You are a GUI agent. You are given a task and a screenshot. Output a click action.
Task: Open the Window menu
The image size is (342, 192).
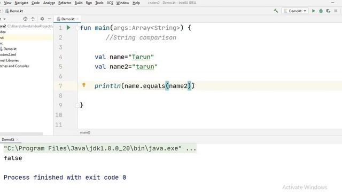coord(122,3)
